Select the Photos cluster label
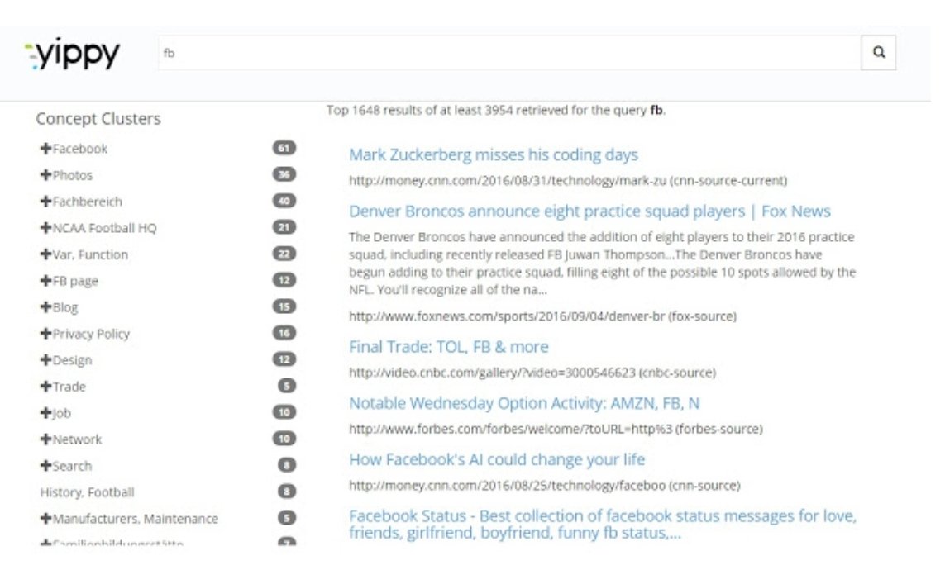Screen dimensions: 945x570 [72, 175]
